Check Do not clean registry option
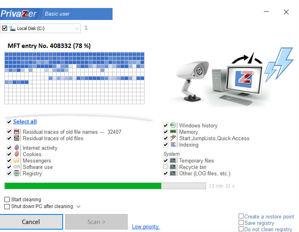 pos(241,229)
